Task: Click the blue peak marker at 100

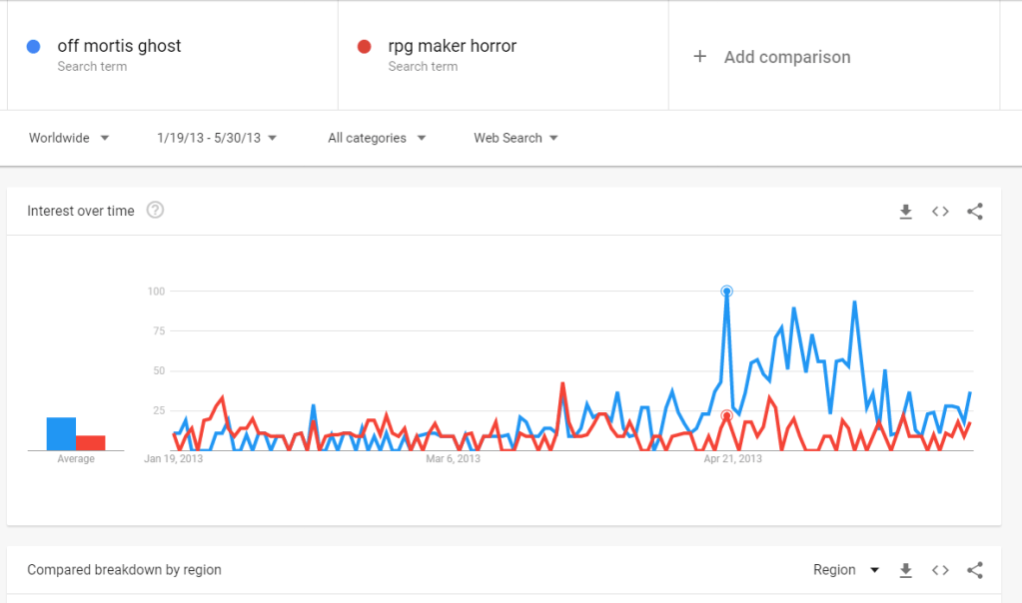Action: 726,292
